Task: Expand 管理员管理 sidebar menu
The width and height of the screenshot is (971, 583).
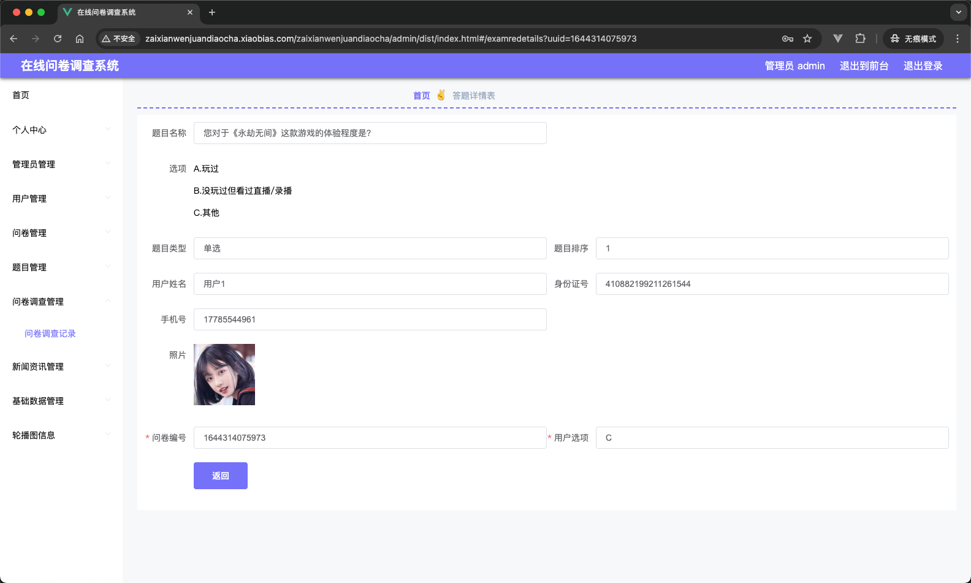Action: tap(61, 164)
